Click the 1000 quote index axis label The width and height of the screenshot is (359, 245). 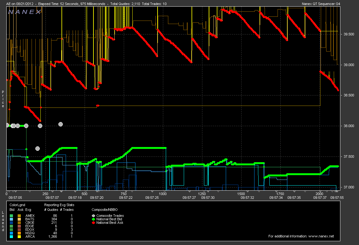[x=163, y=194]
